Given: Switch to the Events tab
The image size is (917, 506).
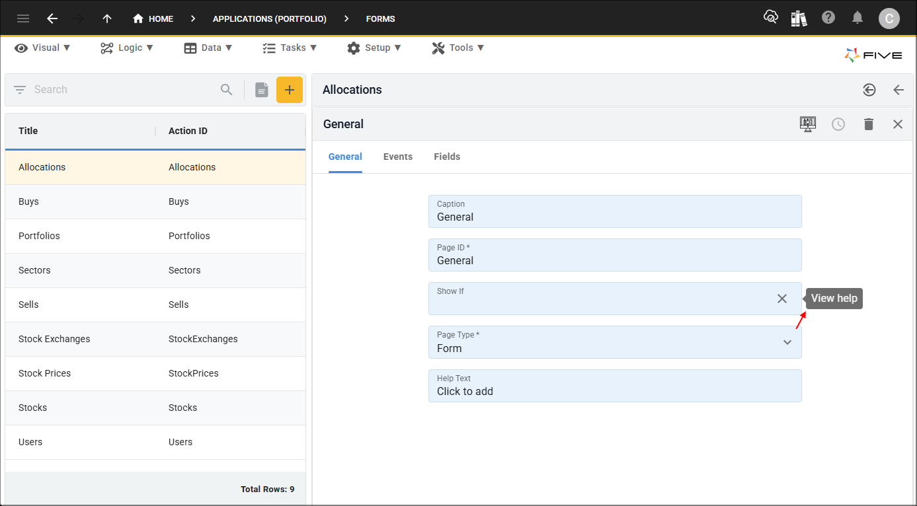Looking at the screenshot, I should coord(398,157).
